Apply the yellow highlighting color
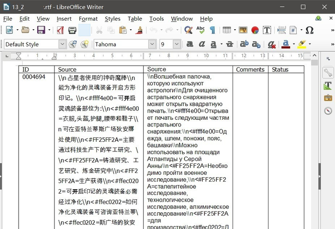The image size is (335, 229). pyautogui.click(x=301, y=44)
